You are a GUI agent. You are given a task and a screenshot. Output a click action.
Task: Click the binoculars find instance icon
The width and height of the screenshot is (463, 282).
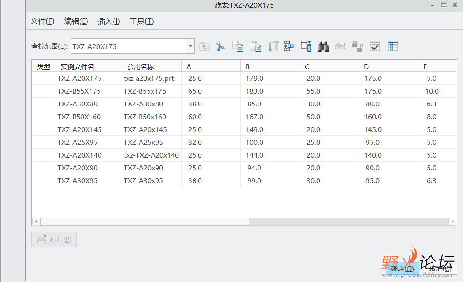[x=323, y=47]
